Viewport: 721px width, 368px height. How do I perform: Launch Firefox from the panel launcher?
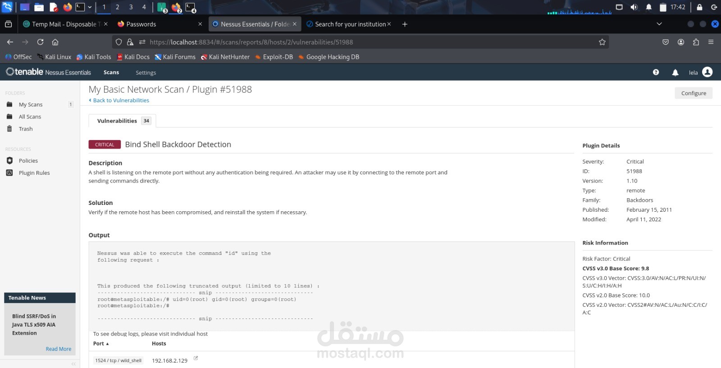pyautogui.click(x=68, y=7)
